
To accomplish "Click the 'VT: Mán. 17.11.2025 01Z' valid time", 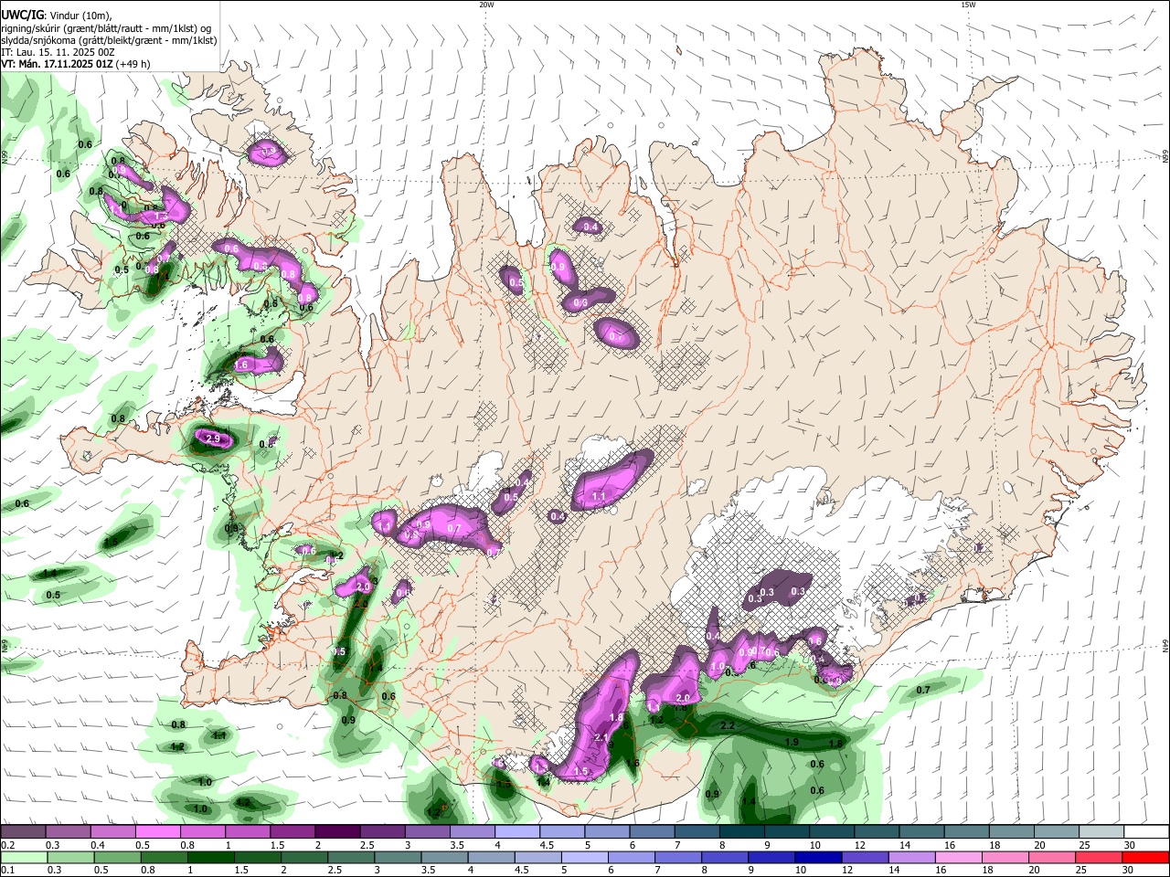I will 57,64.
